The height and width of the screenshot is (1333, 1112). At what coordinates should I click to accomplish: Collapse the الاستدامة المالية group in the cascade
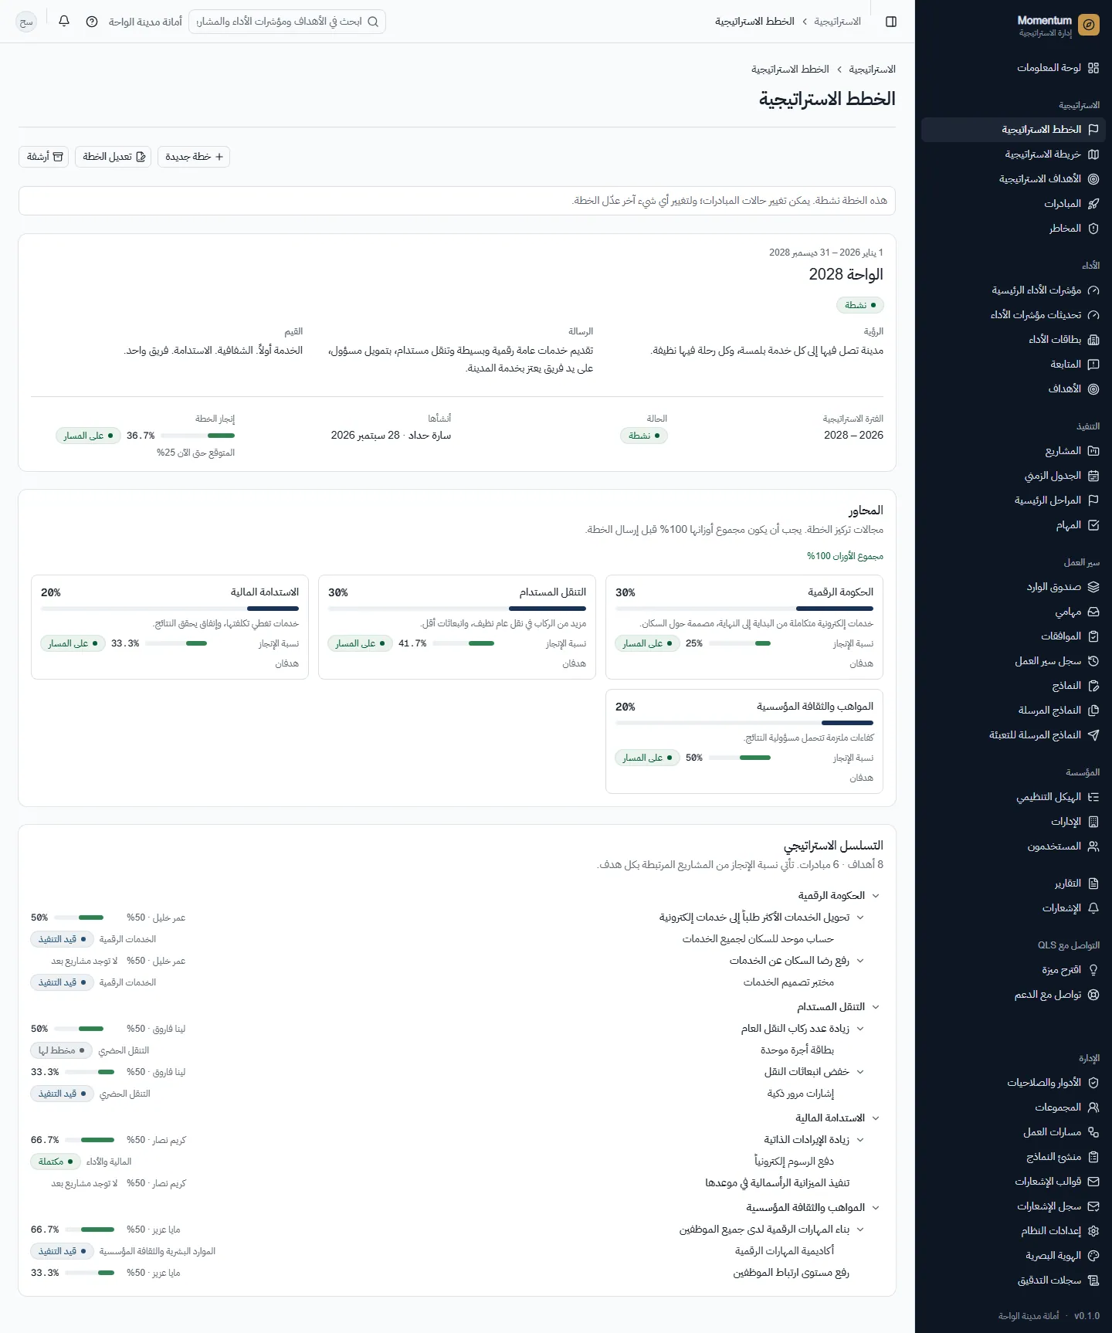[876, 1118]
